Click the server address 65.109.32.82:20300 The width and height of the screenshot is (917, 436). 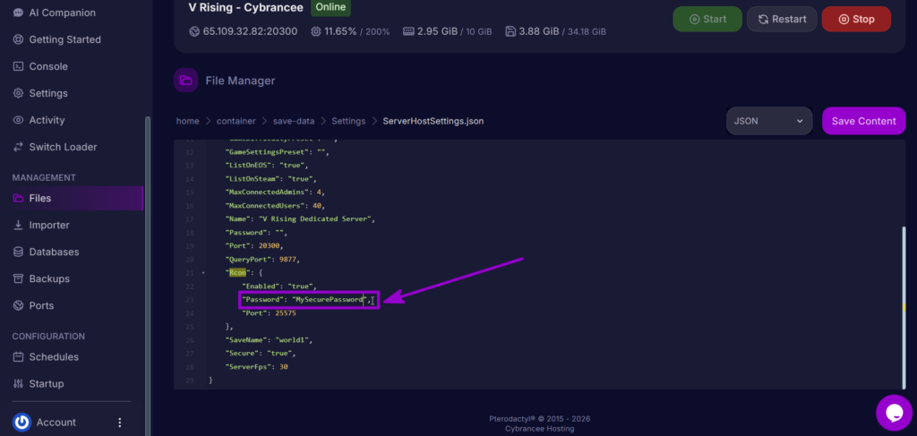click(250, 31)
